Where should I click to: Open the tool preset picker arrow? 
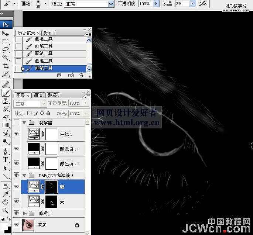coord(14,3)
